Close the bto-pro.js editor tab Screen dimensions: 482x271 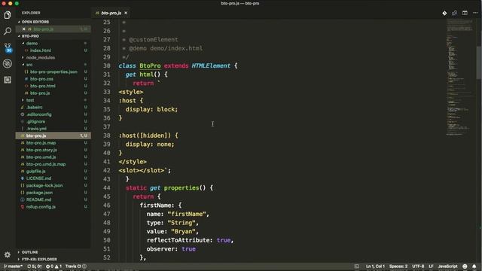tap(126, 13)
